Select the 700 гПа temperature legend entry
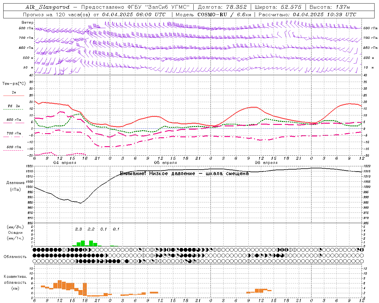Screen dimensions: 379x303 pos(14,133)
